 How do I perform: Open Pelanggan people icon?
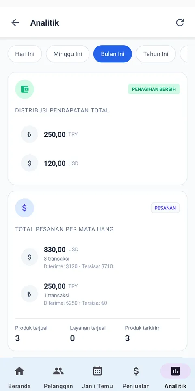[x=58, y=371]
